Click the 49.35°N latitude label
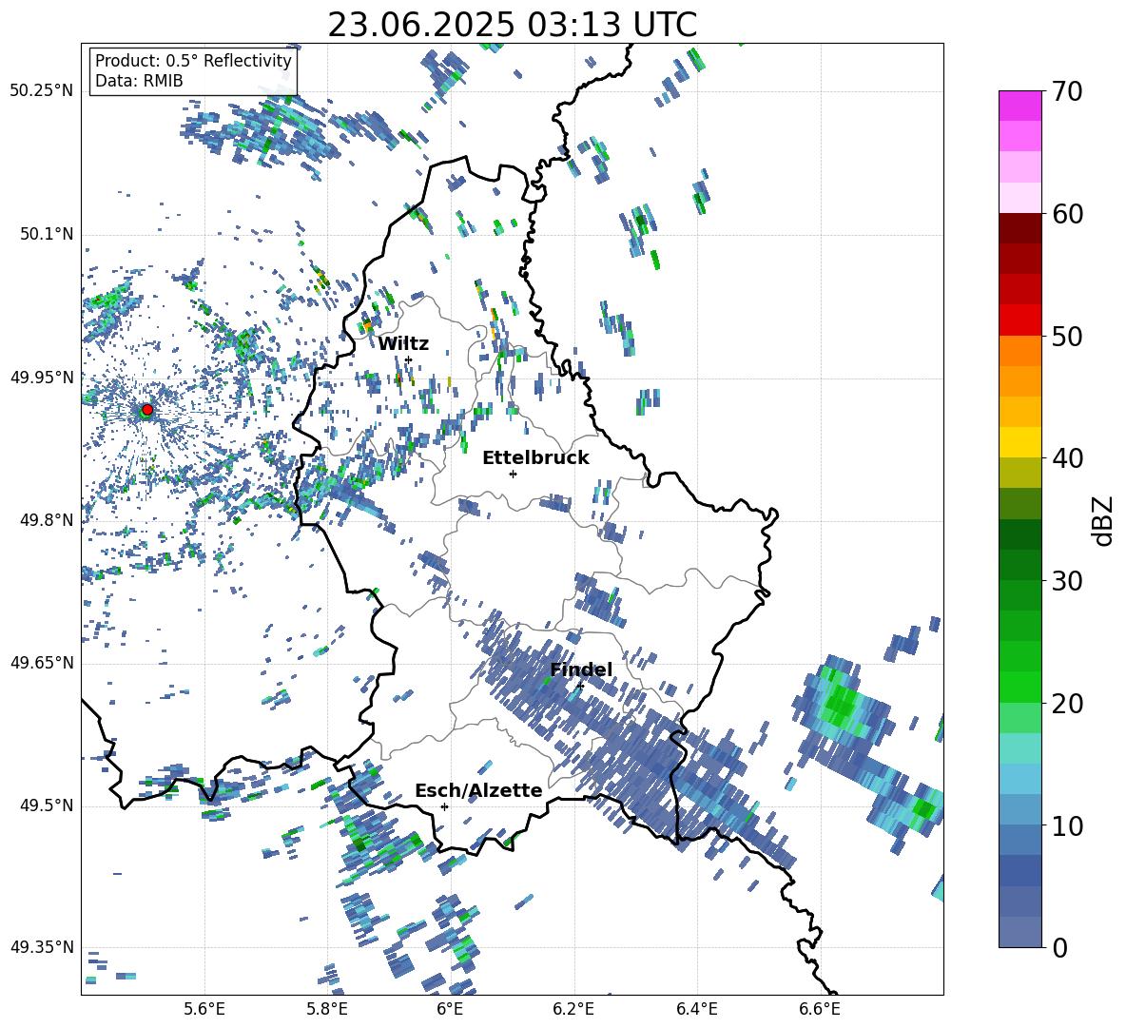The image size is (1126, 1028). tap(42, 947)
